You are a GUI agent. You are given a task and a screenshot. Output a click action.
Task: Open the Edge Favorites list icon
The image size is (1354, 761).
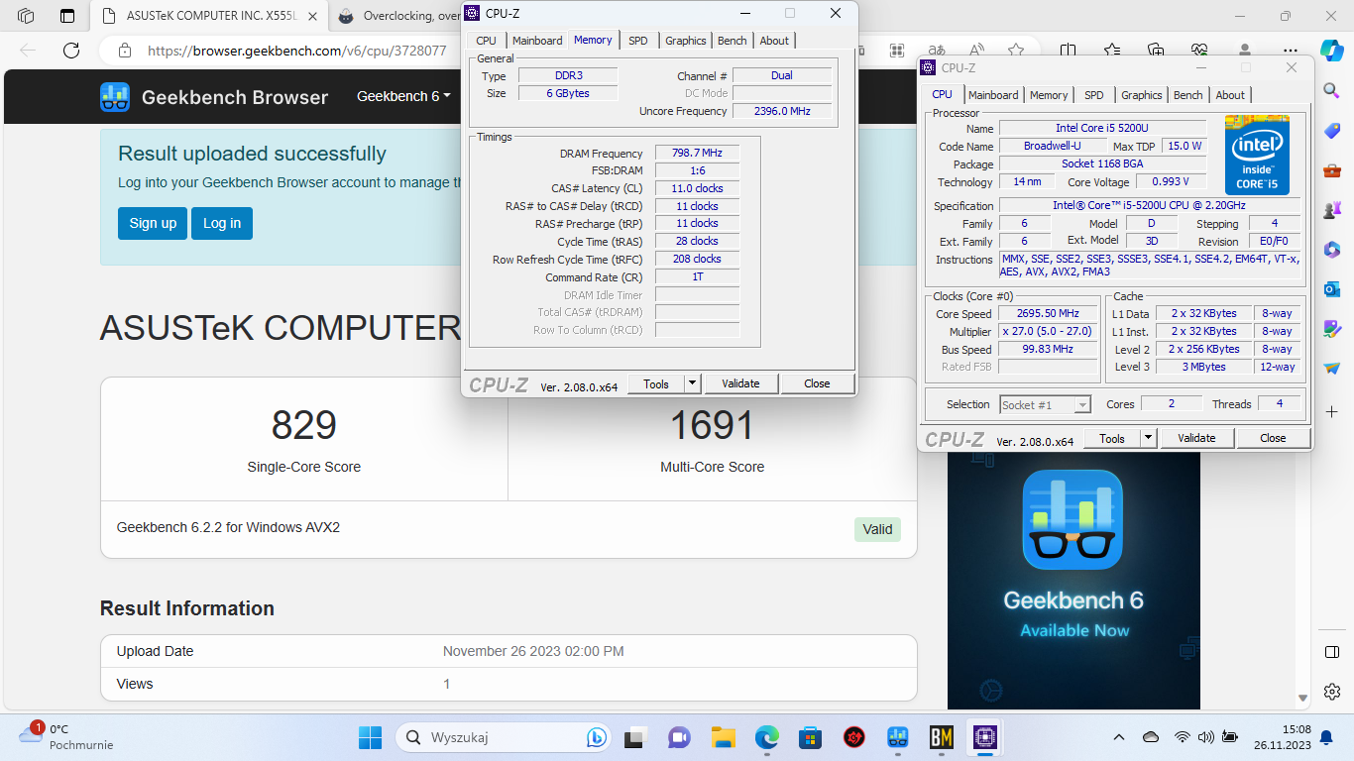tap(1112, 51)
